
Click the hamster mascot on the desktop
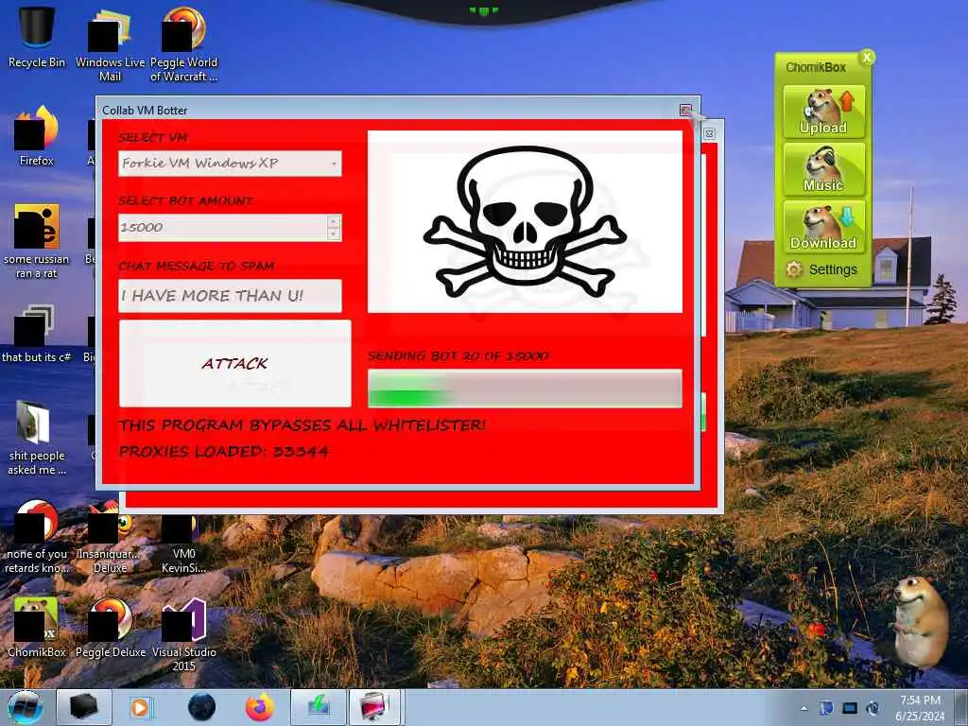tap(919, 621)
